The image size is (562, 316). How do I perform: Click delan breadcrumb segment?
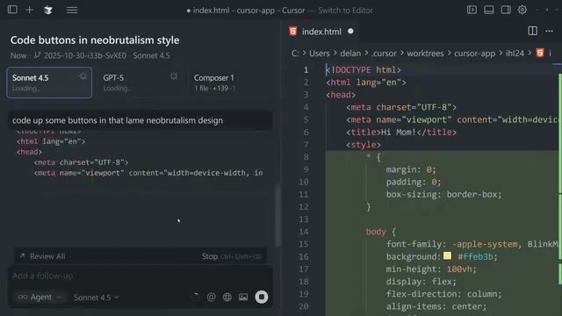(350, 54)
